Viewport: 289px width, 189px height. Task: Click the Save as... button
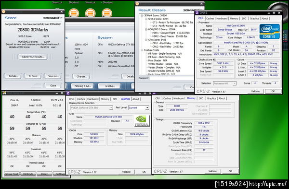53,76
